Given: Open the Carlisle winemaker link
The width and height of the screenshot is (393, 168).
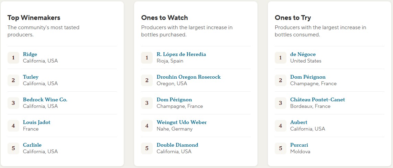Looking at the screenshot, I should point(32,145).
